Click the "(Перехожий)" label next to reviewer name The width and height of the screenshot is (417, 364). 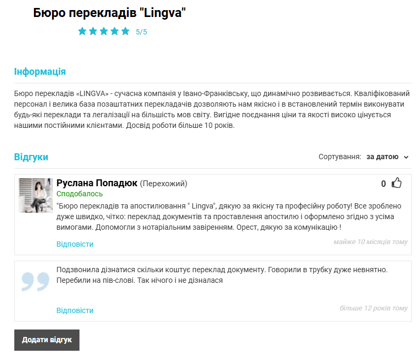164,184
